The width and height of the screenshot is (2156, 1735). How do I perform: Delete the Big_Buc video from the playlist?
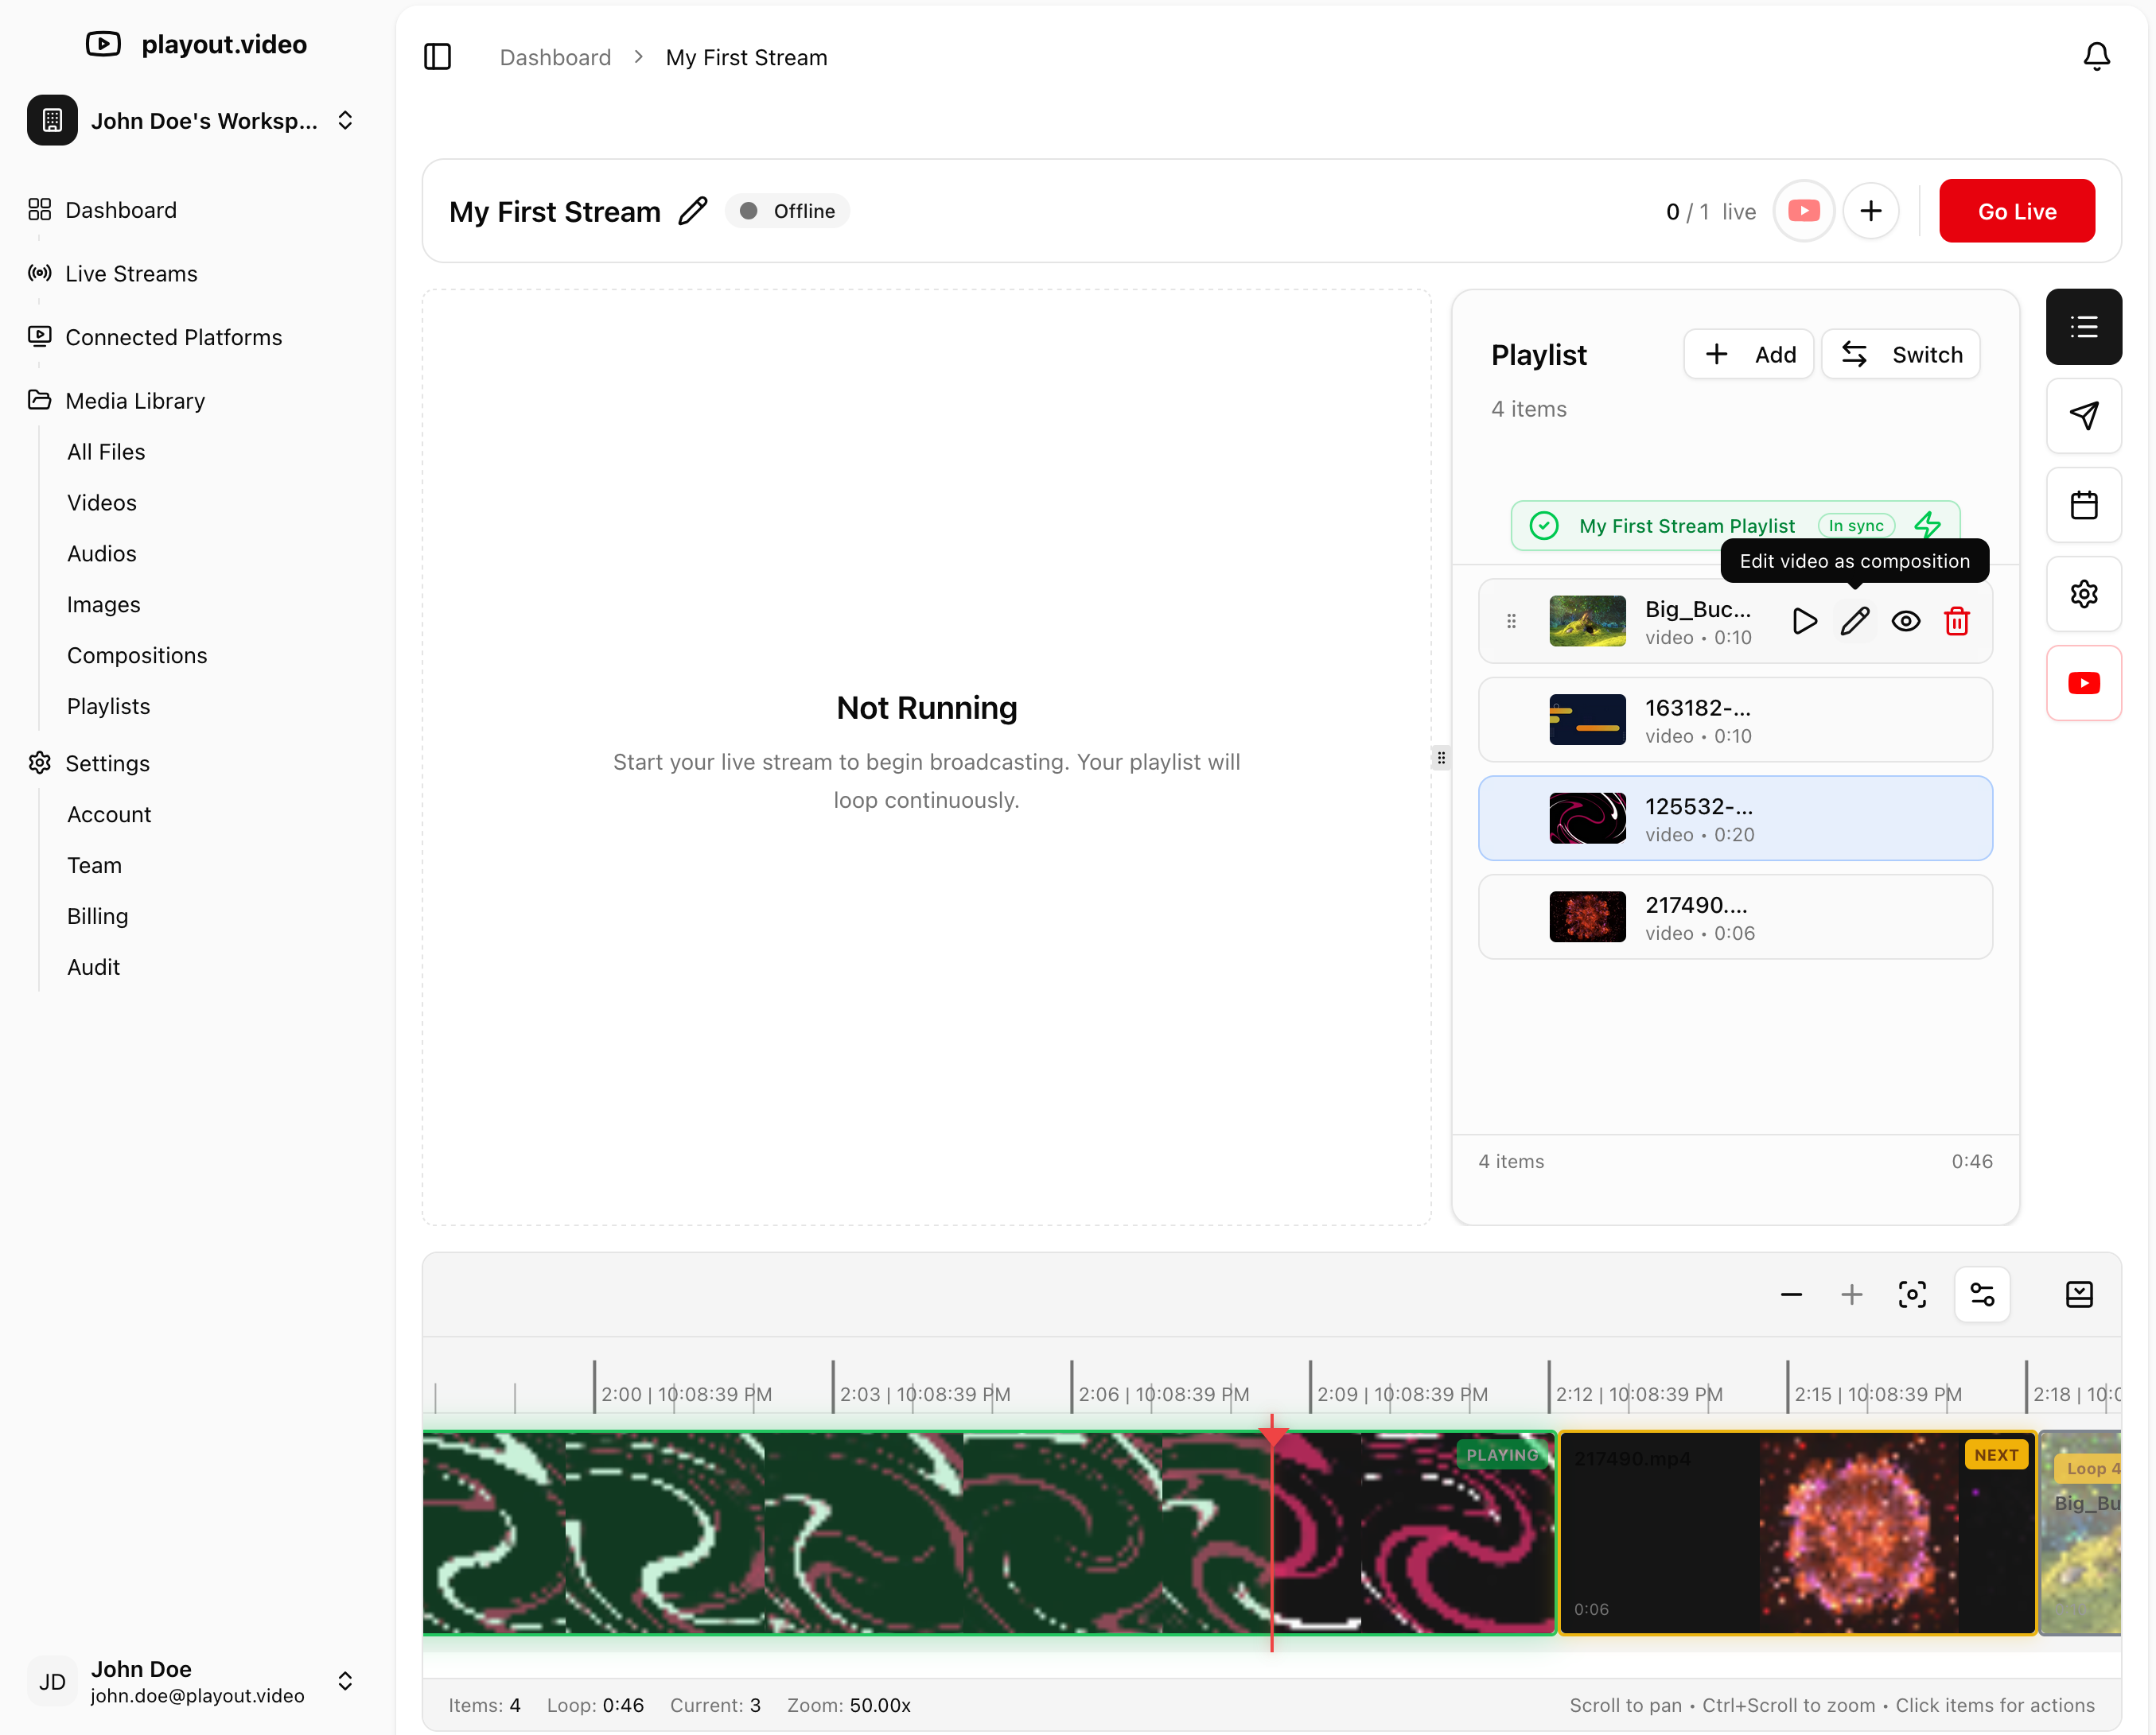point(1956,622)
